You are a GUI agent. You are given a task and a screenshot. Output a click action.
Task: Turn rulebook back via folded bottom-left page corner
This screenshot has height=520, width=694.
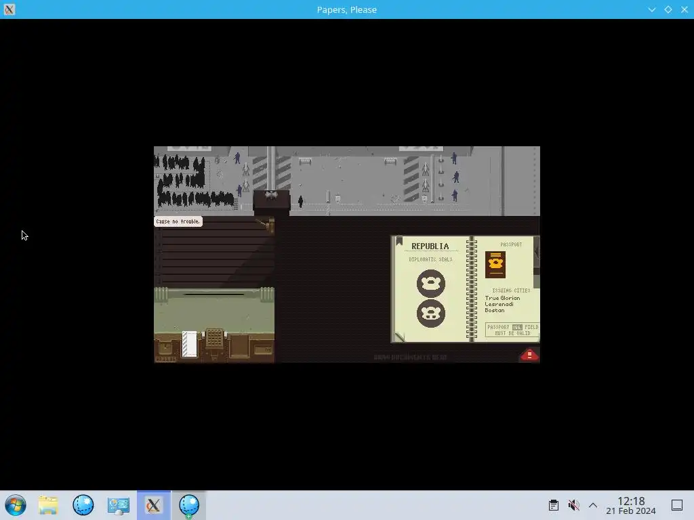tap(399, 337)
